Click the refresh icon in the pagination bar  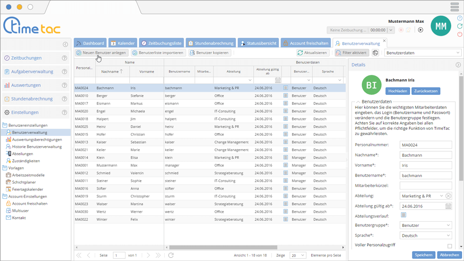[x=171, y=255]
